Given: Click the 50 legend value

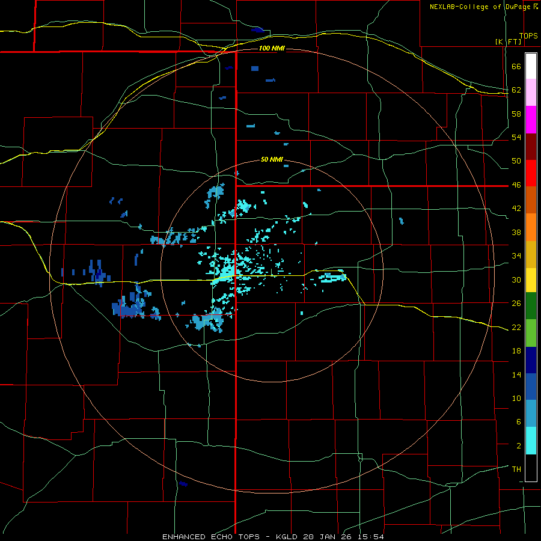Looking at the screenshot, I should [x=516, y=161].
